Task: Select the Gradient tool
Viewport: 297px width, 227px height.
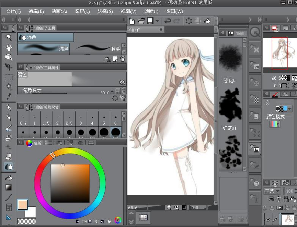Action: tap(9, 188)
